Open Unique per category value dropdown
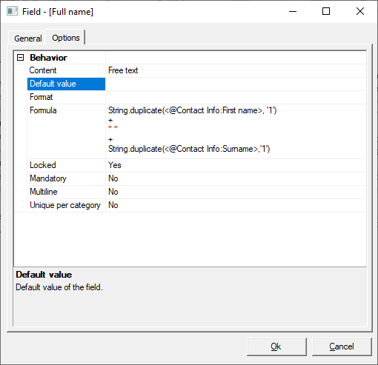This screenshot has width=378, height=365. 236,205
